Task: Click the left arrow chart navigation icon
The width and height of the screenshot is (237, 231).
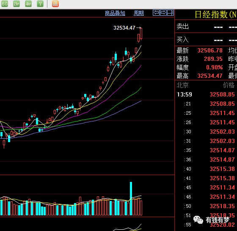Action: (x=156, y=13)
